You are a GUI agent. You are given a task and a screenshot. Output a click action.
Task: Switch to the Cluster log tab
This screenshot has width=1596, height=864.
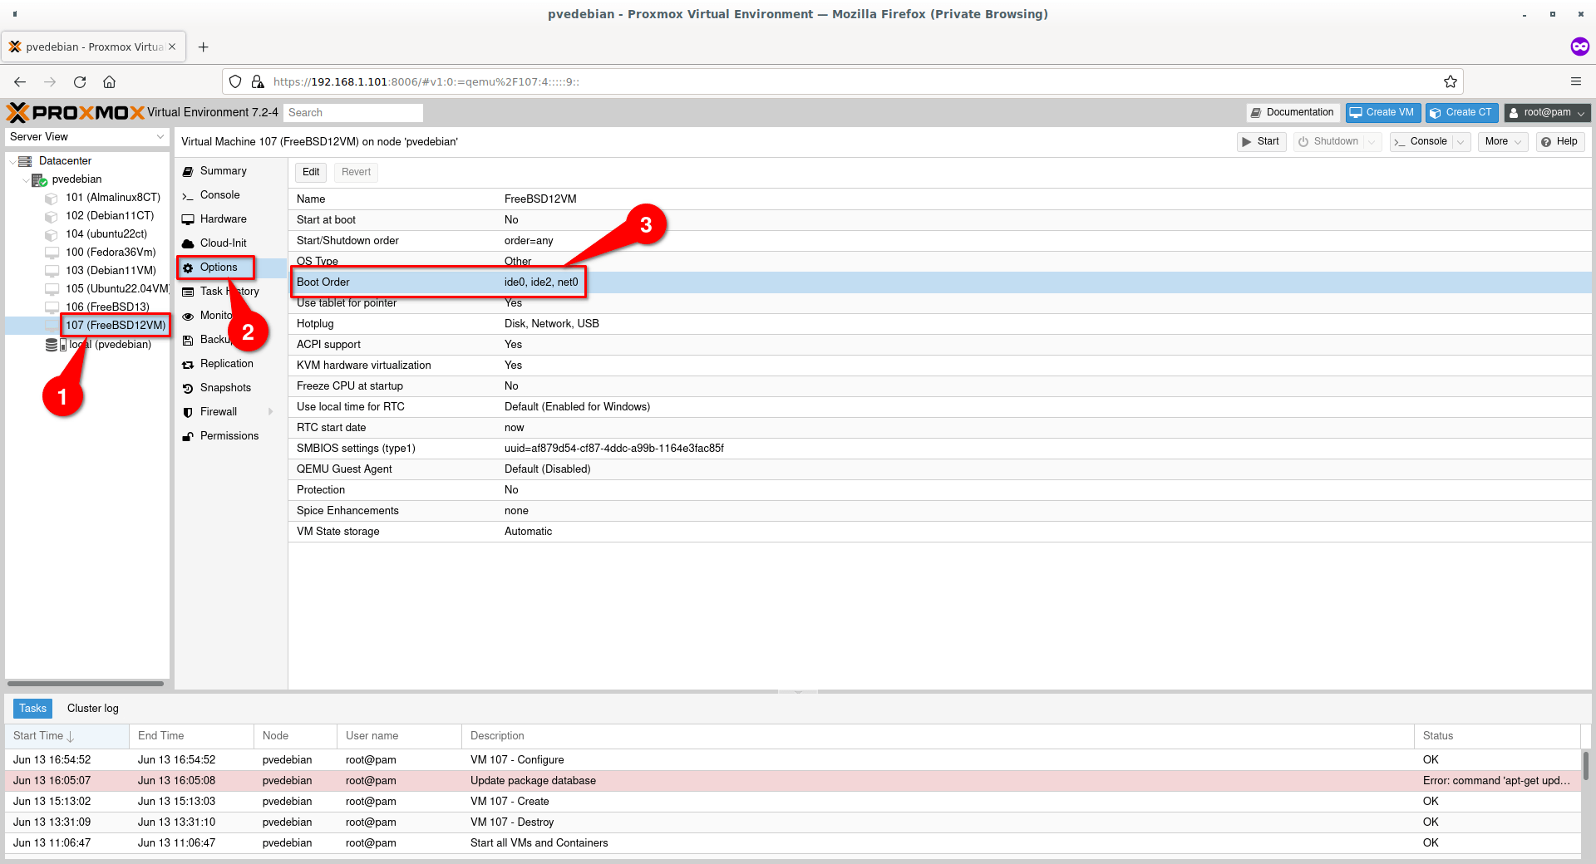pos(92,709)
